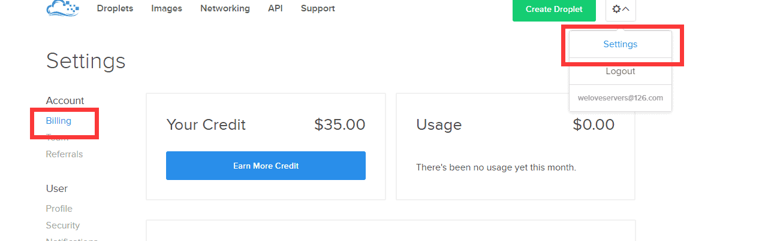The image size is (759, 241).
Task: Open Referrals in the settings sidebar
Action: [64, 154]
